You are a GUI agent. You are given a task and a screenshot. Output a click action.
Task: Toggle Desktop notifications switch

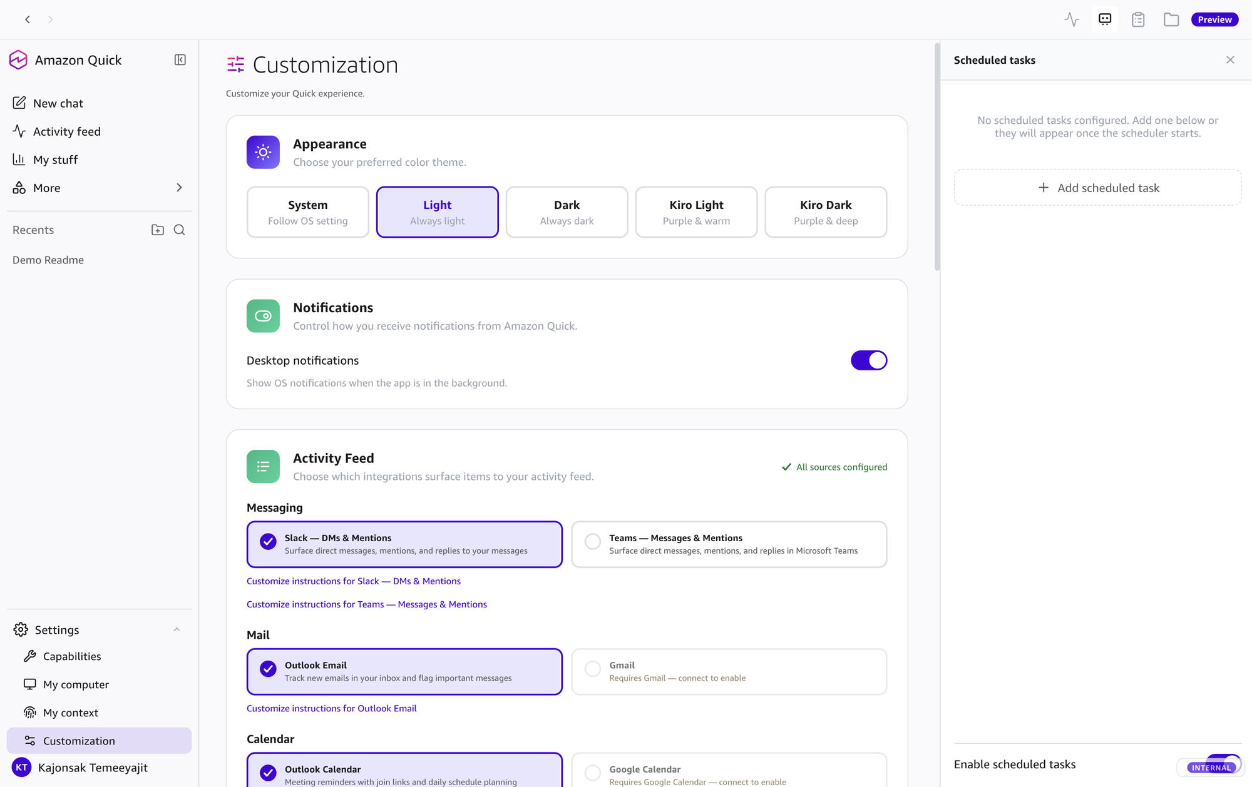[x=869, y=360]
